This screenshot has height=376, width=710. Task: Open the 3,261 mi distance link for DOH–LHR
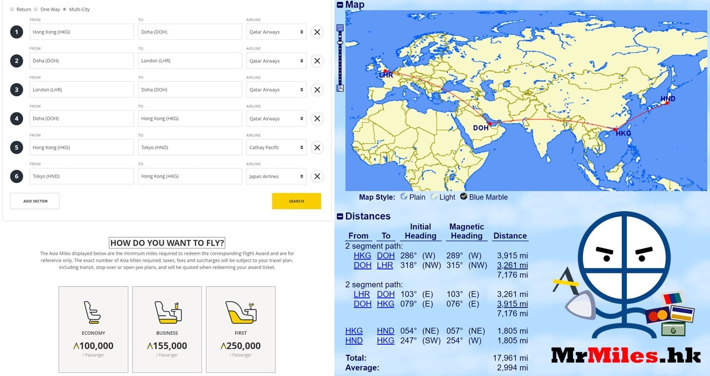tap(512, 265)
